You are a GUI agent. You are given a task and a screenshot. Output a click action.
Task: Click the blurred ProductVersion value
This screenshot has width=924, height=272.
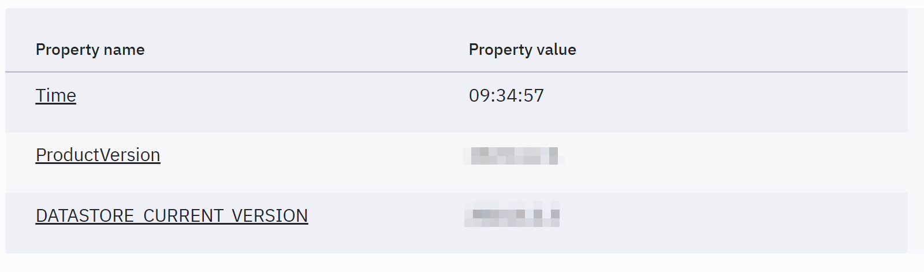513,156
